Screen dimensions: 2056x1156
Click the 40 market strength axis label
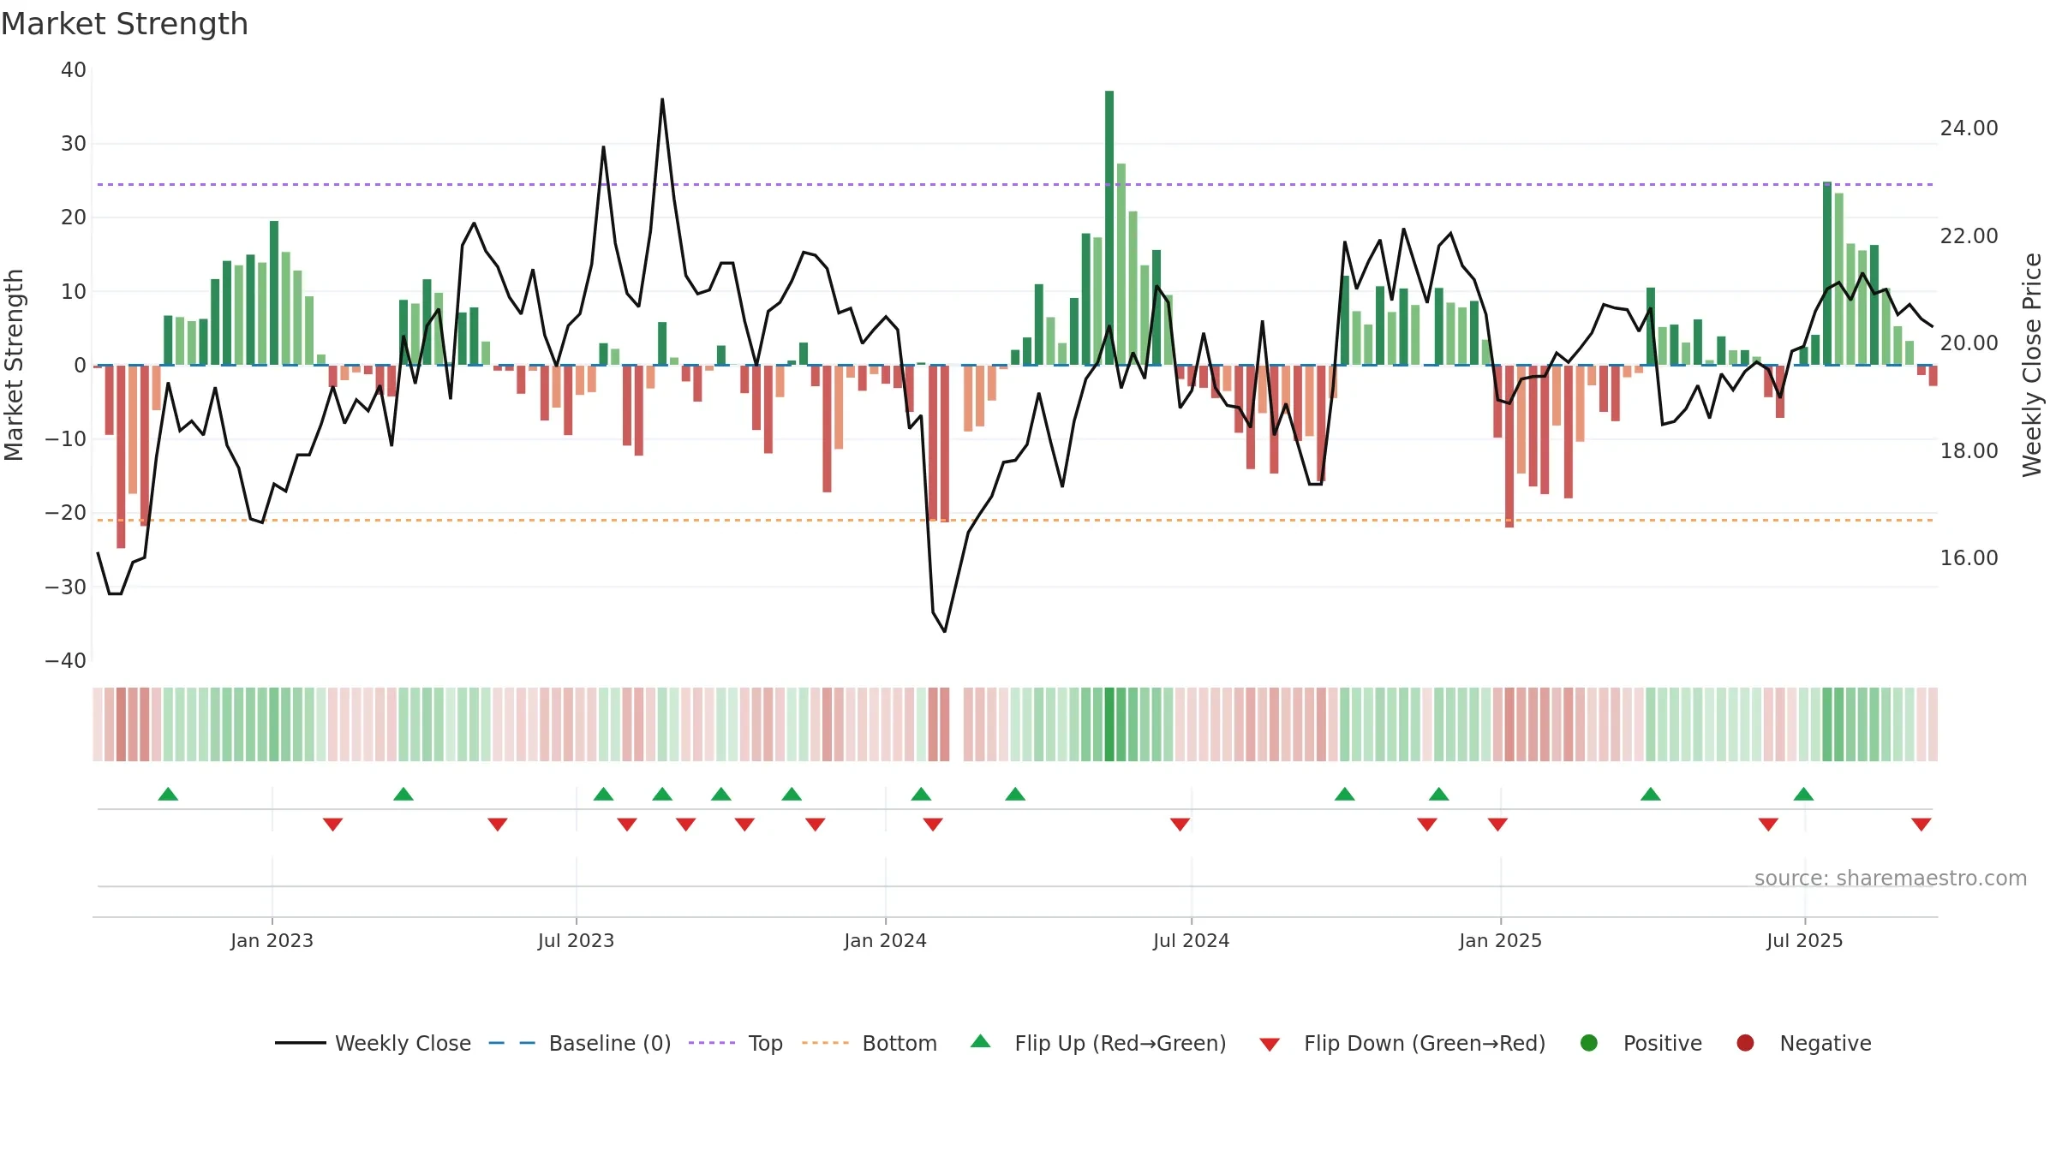74,70
